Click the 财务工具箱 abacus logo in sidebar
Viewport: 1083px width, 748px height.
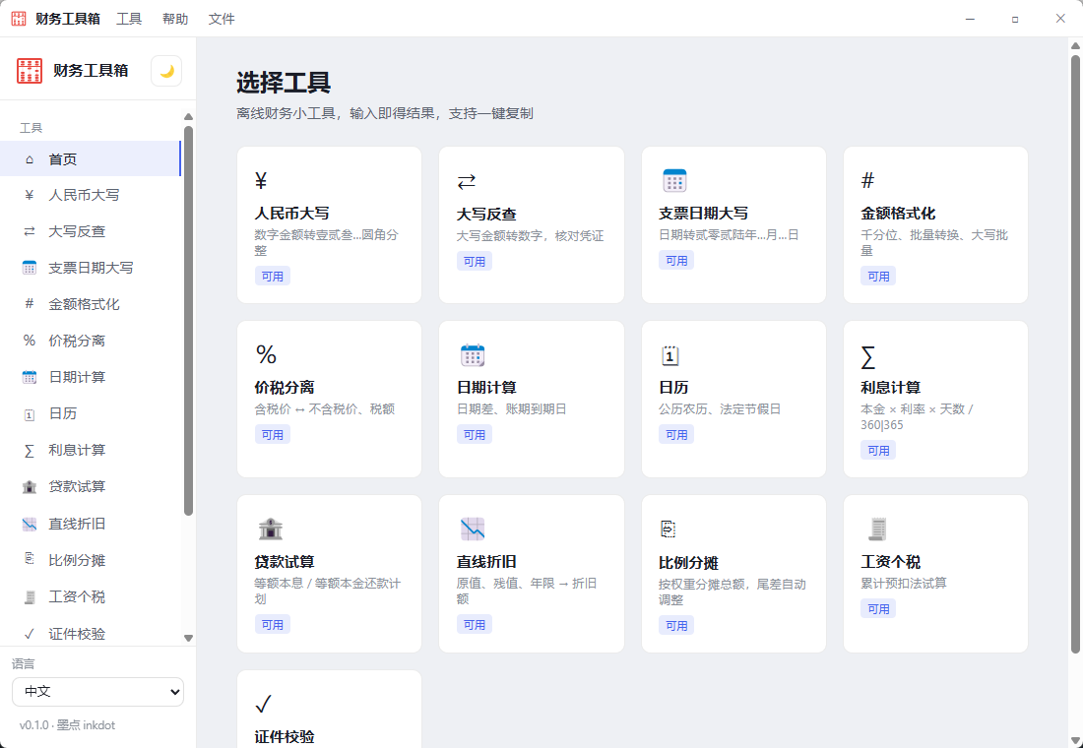pyautogui.click(x=30, y=71)
